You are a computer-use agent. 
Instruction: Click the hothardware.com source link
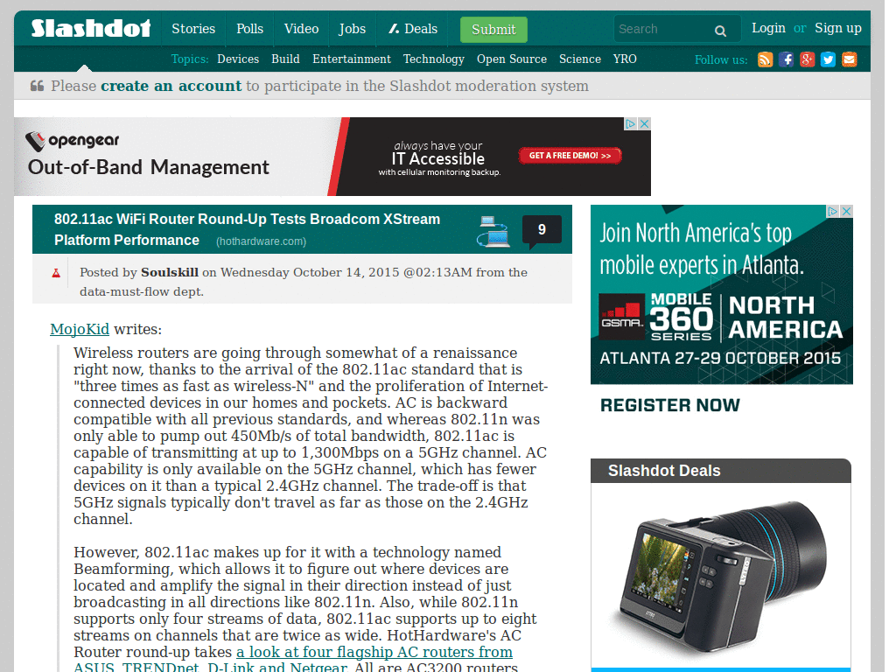click(x=261, y=241)
